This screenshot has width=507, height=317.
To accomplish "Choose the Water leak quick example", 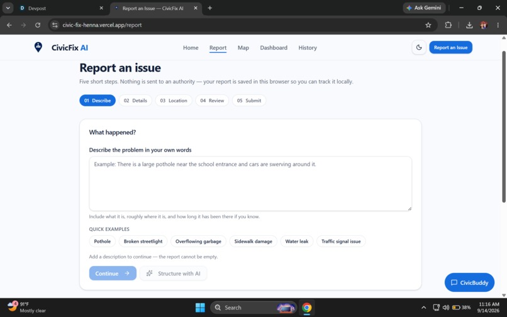I will (x=296, y=242).
